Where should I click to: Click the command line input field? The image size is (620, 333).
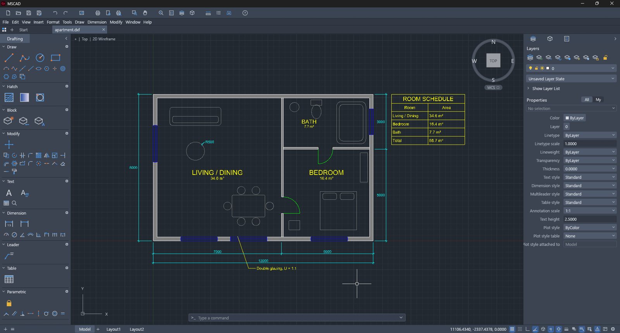(297, 318)
